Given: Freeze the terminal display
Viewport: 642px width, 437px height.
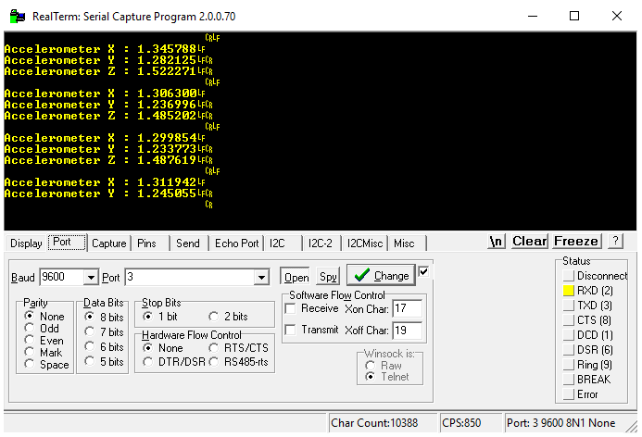Looking at the screenshot, I should 576,242.
